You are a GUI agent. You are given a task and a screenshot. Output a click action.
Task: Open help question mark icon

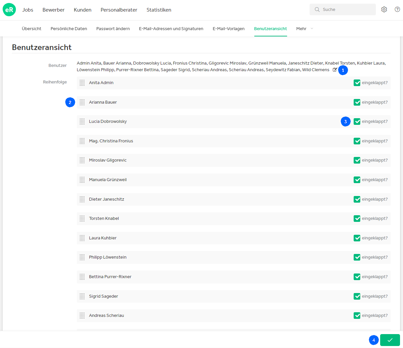[x=397, y=10]
